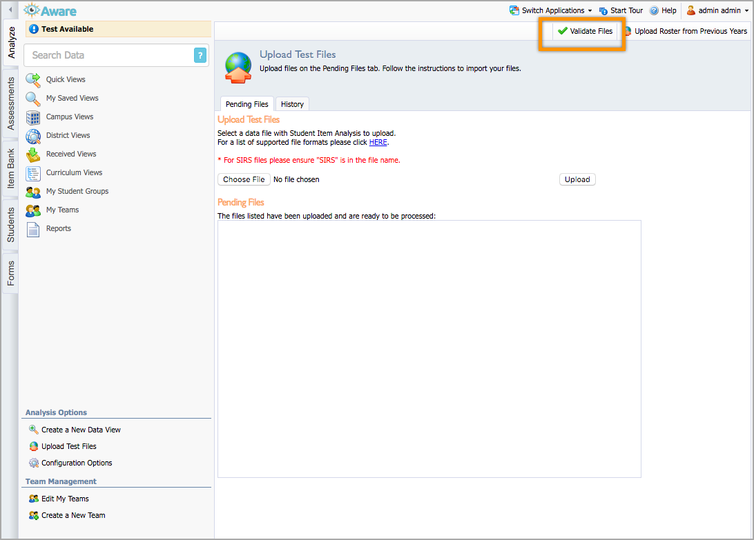Open the Switch Applications dropdown arrow

[590, 10]
